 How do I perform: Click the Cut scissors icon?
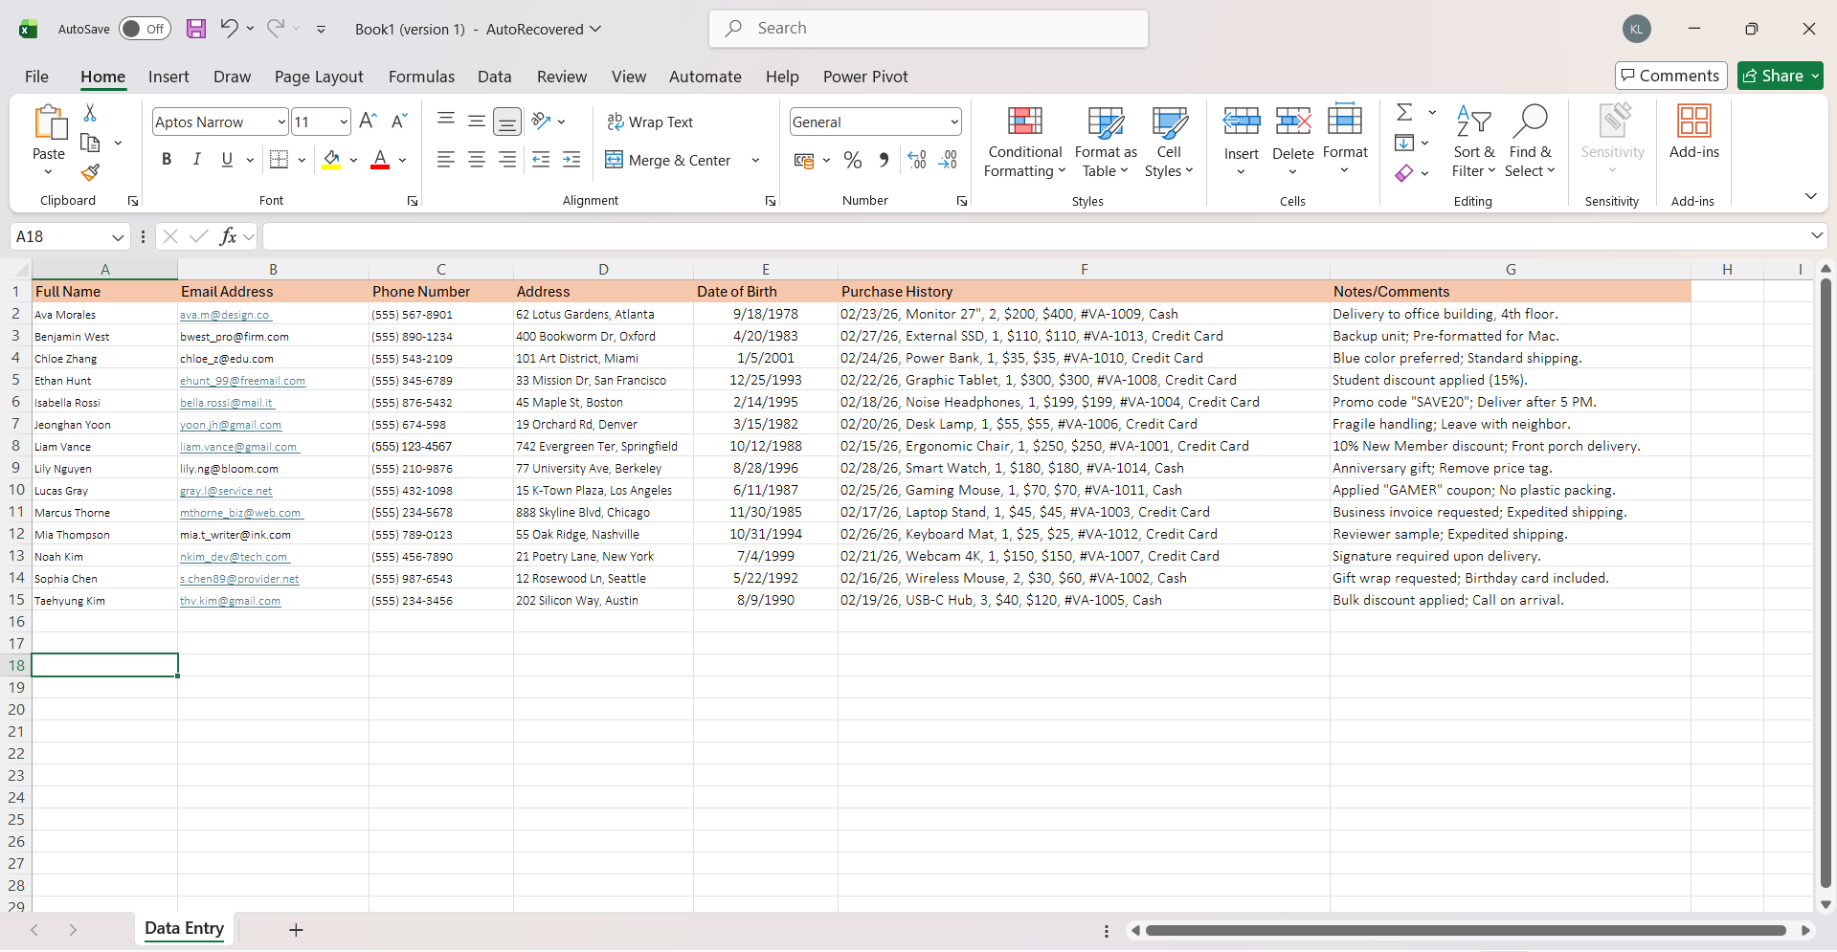[x=90, y=113]
